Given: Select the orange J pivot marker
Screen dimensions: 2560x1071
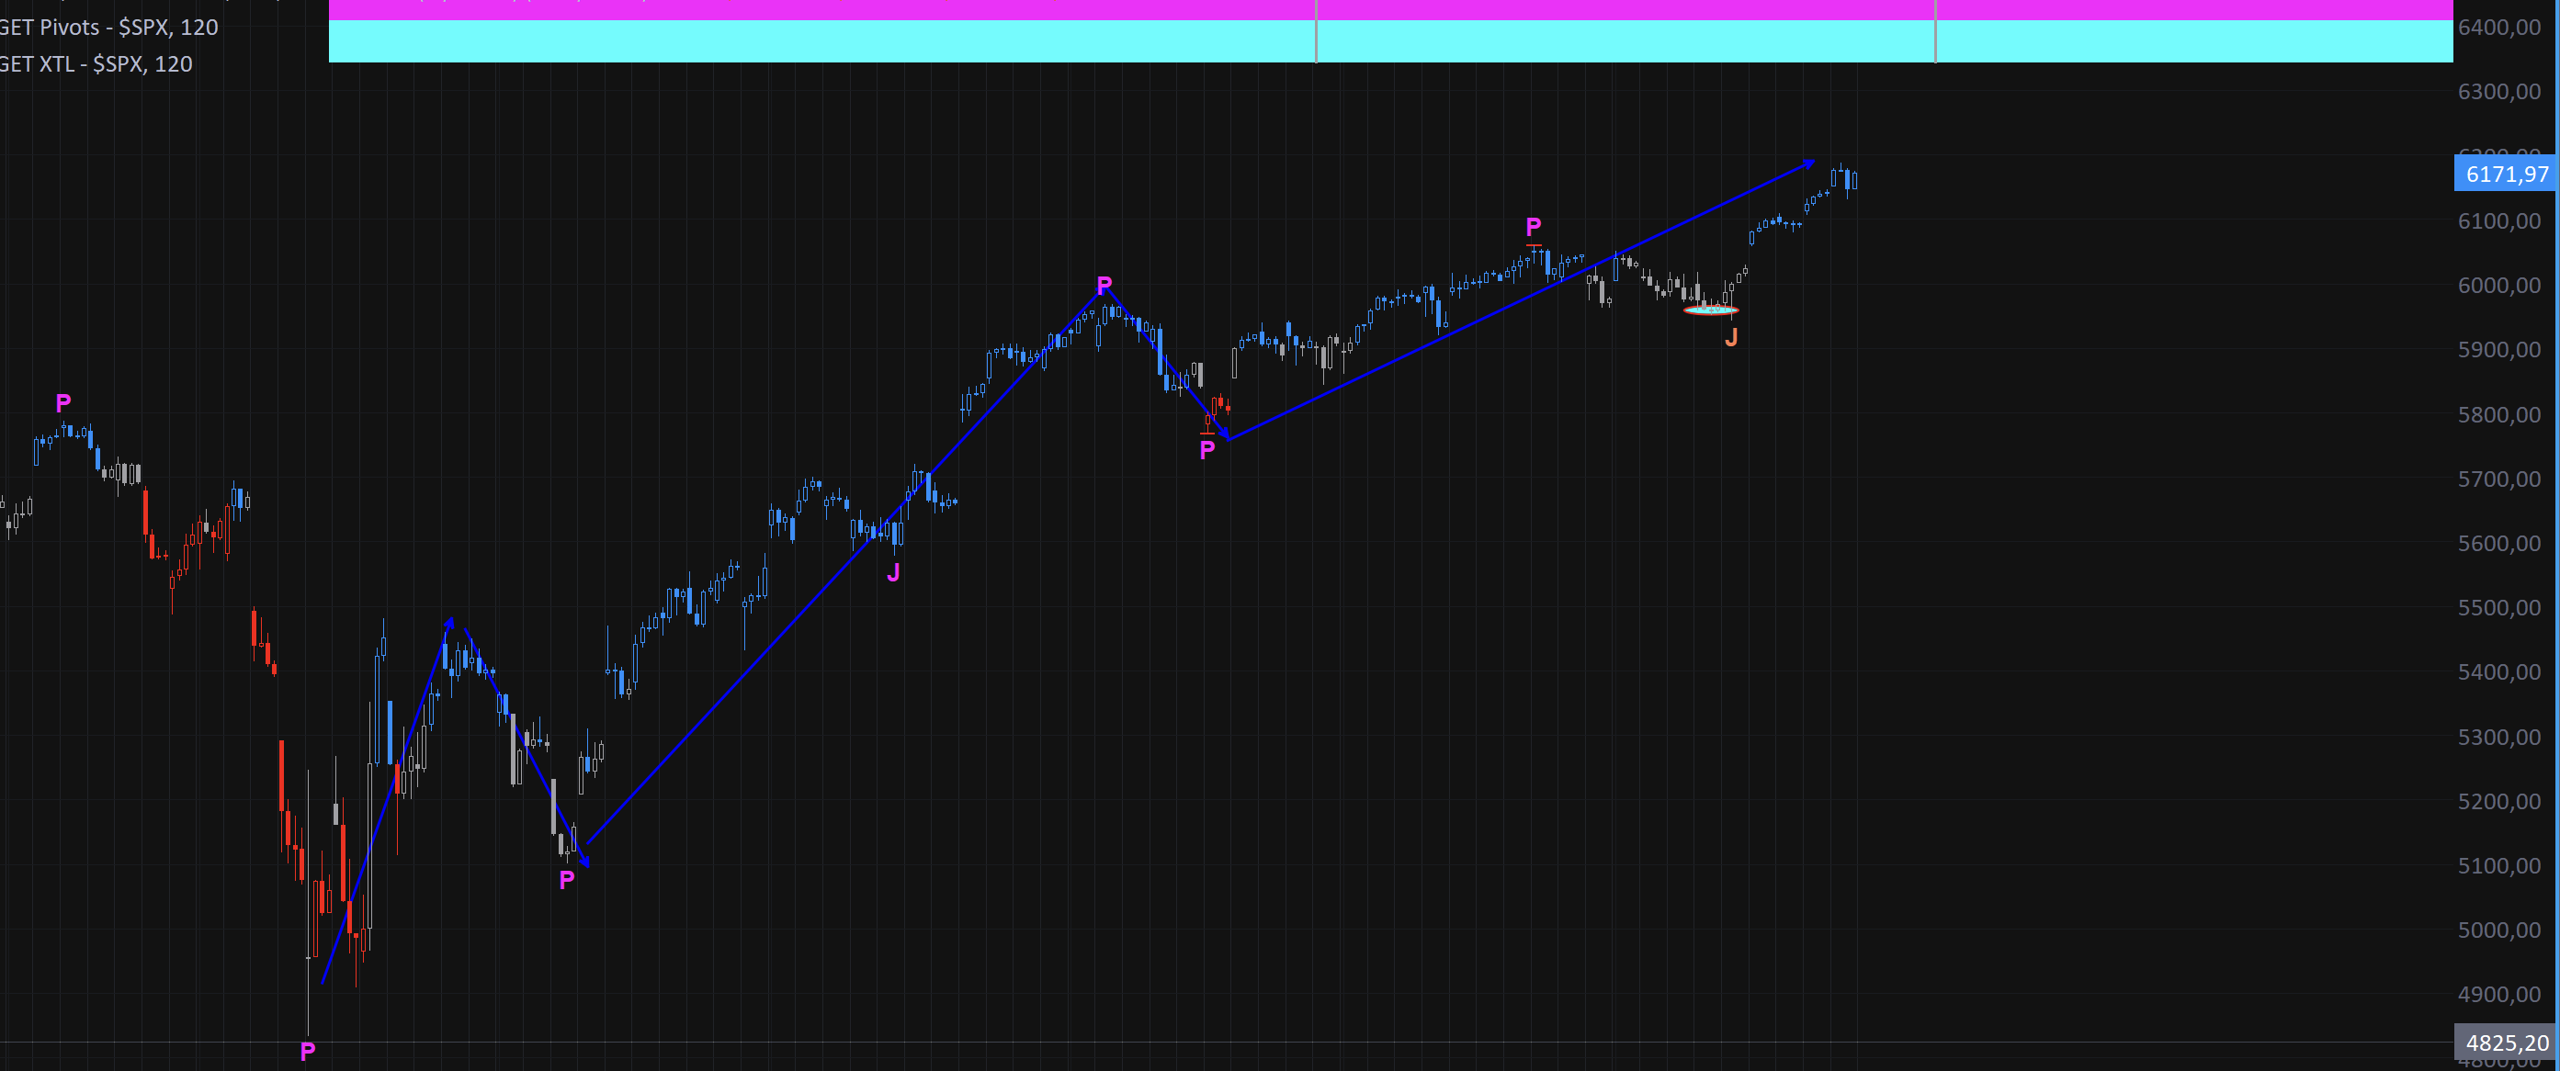Looking at the screenshot, I should click(x=1731, y=338).
